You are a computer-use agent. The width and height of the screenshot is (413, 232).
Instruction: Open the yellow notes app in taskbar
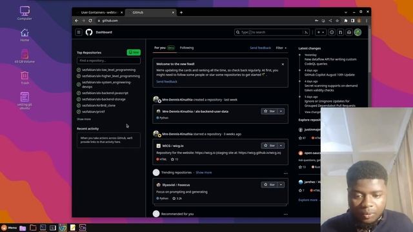(72, 227)
